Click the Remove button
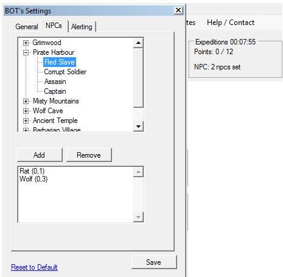The height and width of the screenshot is (277, 283). 89,155
